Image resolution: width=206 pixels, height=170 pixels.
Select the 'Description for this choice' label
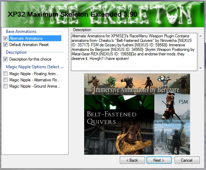click(x=30, y=59)
